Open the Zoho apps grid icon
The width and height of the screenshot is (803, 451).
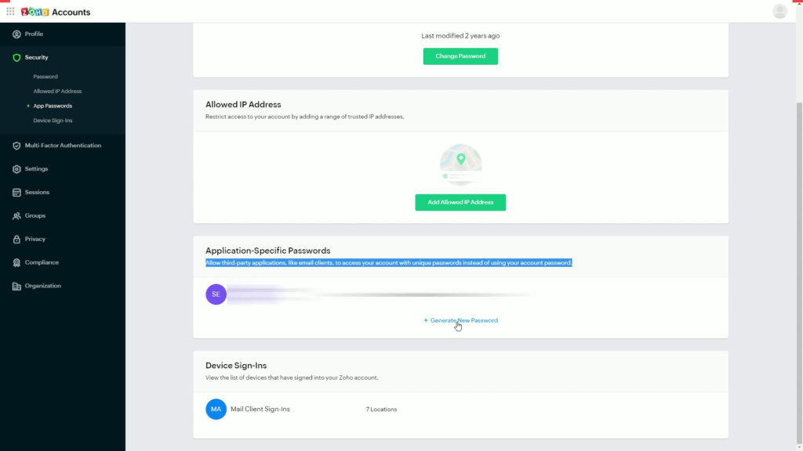10,11
